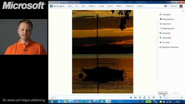Switch to Internet Explorer in taskbar
Viewport: 185px width, 104px height.
(96, 101)
